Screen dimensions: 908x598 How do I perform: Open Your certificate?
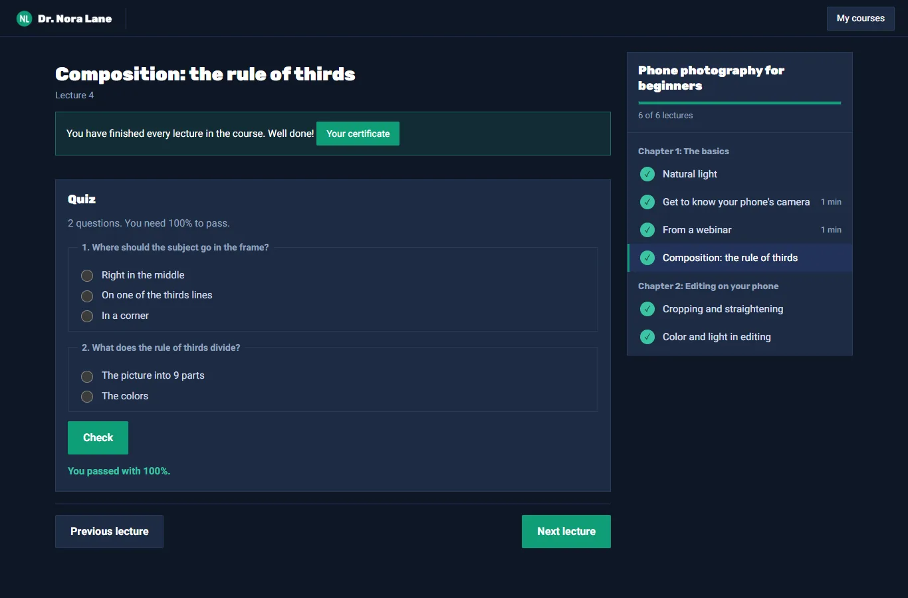click(358, 134)
